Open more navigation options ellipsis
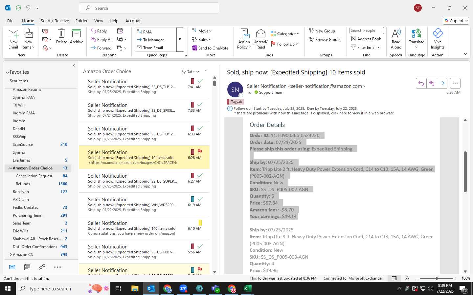 click(x=57, y=267)
